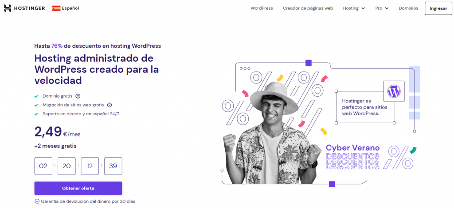The width and height of the screenshot is (454, 208).
Task: Click Garantía de devolución del dinero text
Action: tap(88, 201)
